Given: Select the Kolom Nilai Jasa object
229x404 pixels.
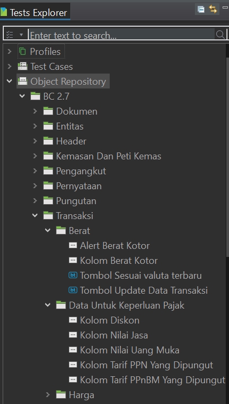Looking at the screenshot, I should 114,335.
